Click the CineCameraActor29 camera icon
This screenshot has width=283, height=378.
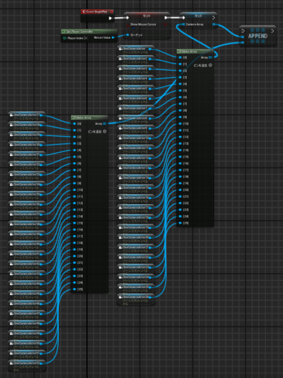click(11, 135)
